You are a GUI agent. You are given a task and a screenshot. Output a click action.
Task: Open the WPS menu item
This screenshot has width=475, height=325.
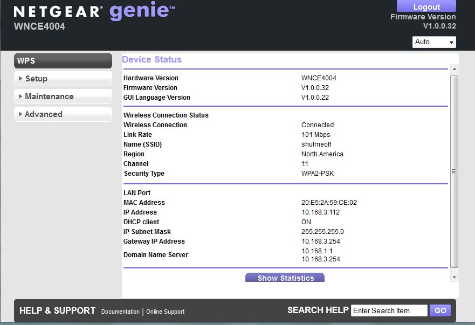click(63, 60)
